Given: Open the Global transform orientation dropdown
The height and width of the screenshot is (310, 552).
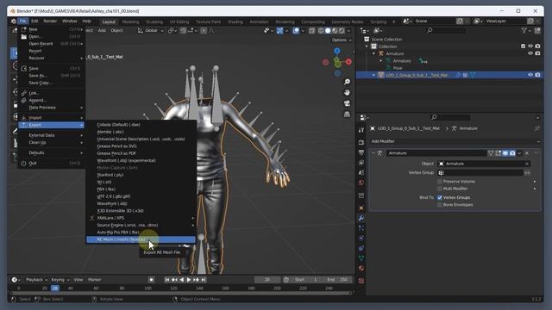Looking at the screenshot, I should (x=151, y=31).
